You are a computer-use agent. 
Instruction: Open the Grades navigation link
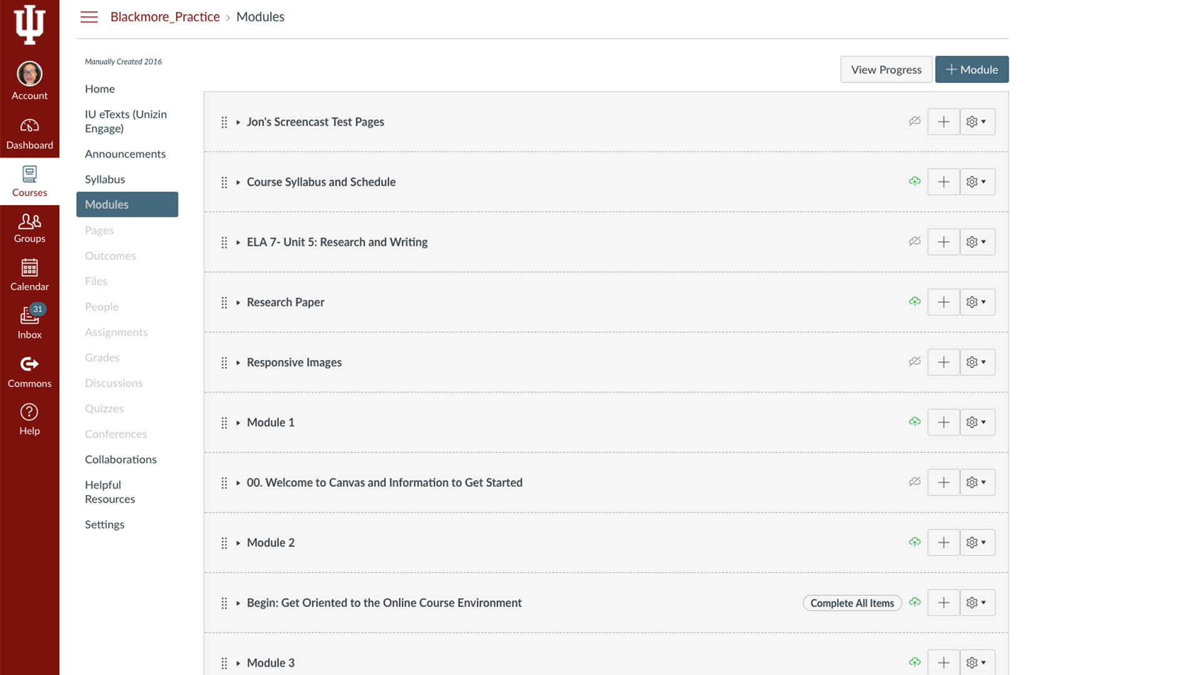102,357
